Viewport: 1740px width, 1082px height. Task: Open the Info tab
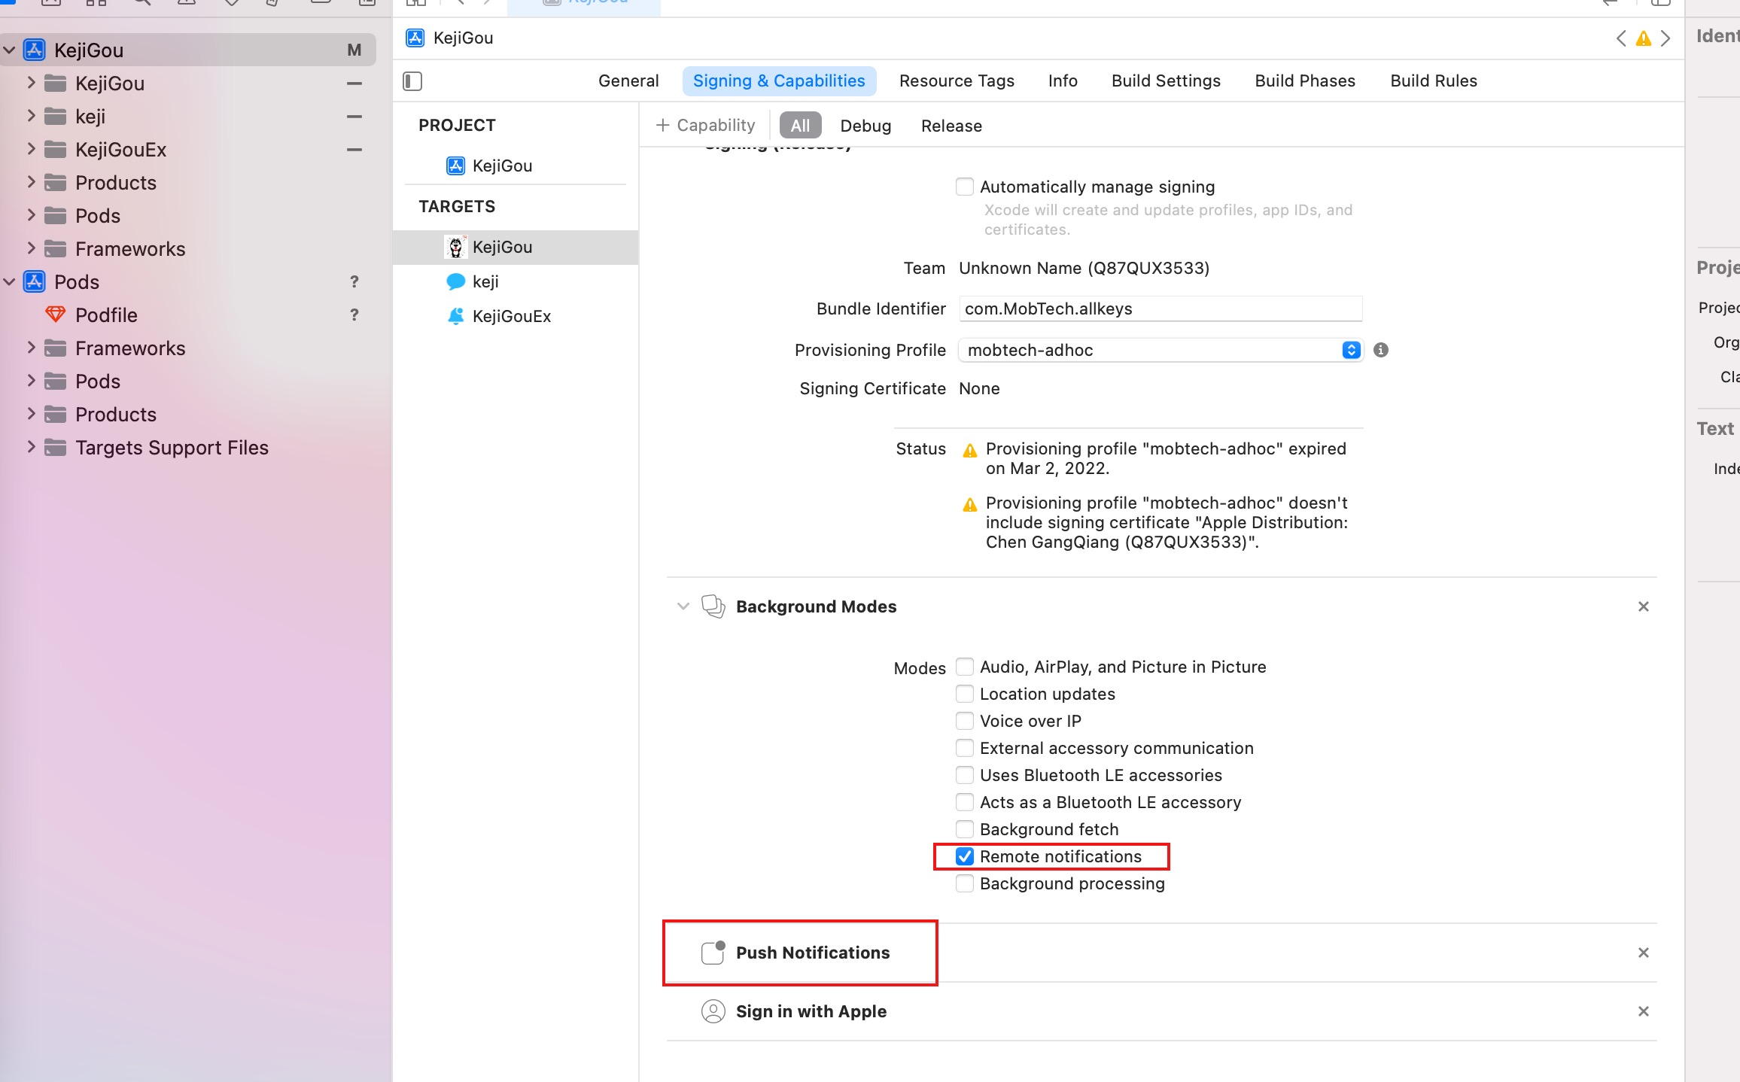tap(1063, 81)
